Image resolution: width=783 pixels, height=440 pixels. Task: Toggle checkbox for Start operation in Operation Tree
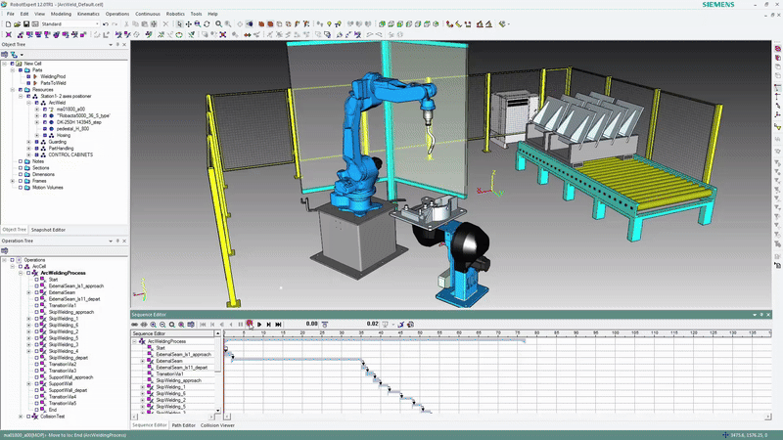(x=36, y=280)
